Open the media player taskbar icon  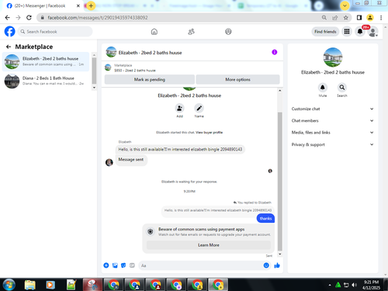coord(50,285)
